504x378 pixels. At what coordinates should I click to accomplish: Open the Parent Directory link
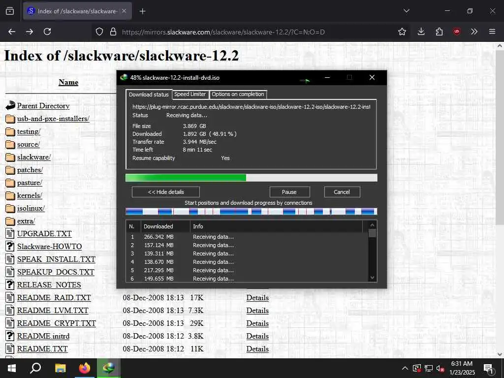click(x=43, y=106)
